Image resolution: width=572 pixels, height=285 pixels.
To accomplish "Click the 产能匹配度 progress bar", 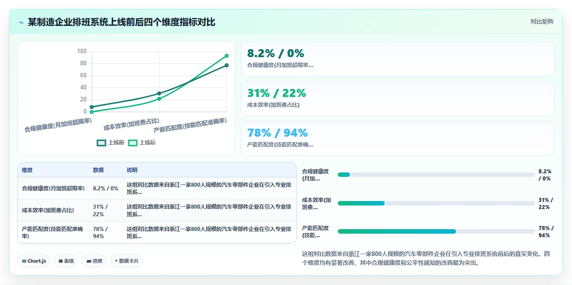I will (x=436, y=231).
